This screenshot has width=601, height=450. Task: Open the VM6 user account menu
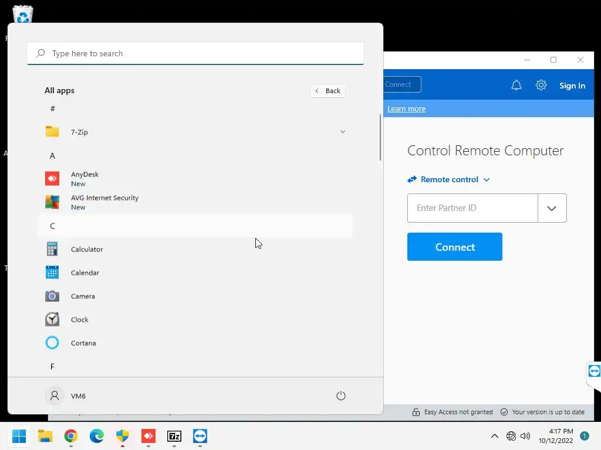[x=66, y=396]
